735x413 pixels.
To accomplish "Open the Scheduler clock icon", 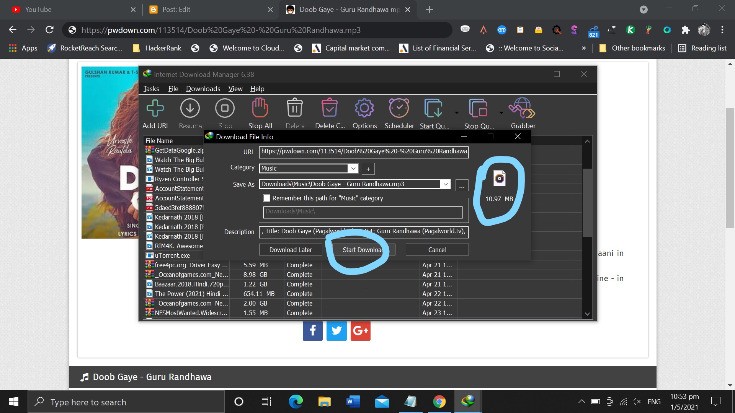I will point(399,109).
